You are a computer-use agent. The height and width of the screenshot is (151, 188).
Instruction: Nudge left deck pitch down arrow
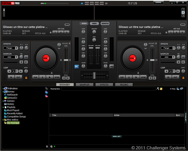coord(64,78)
